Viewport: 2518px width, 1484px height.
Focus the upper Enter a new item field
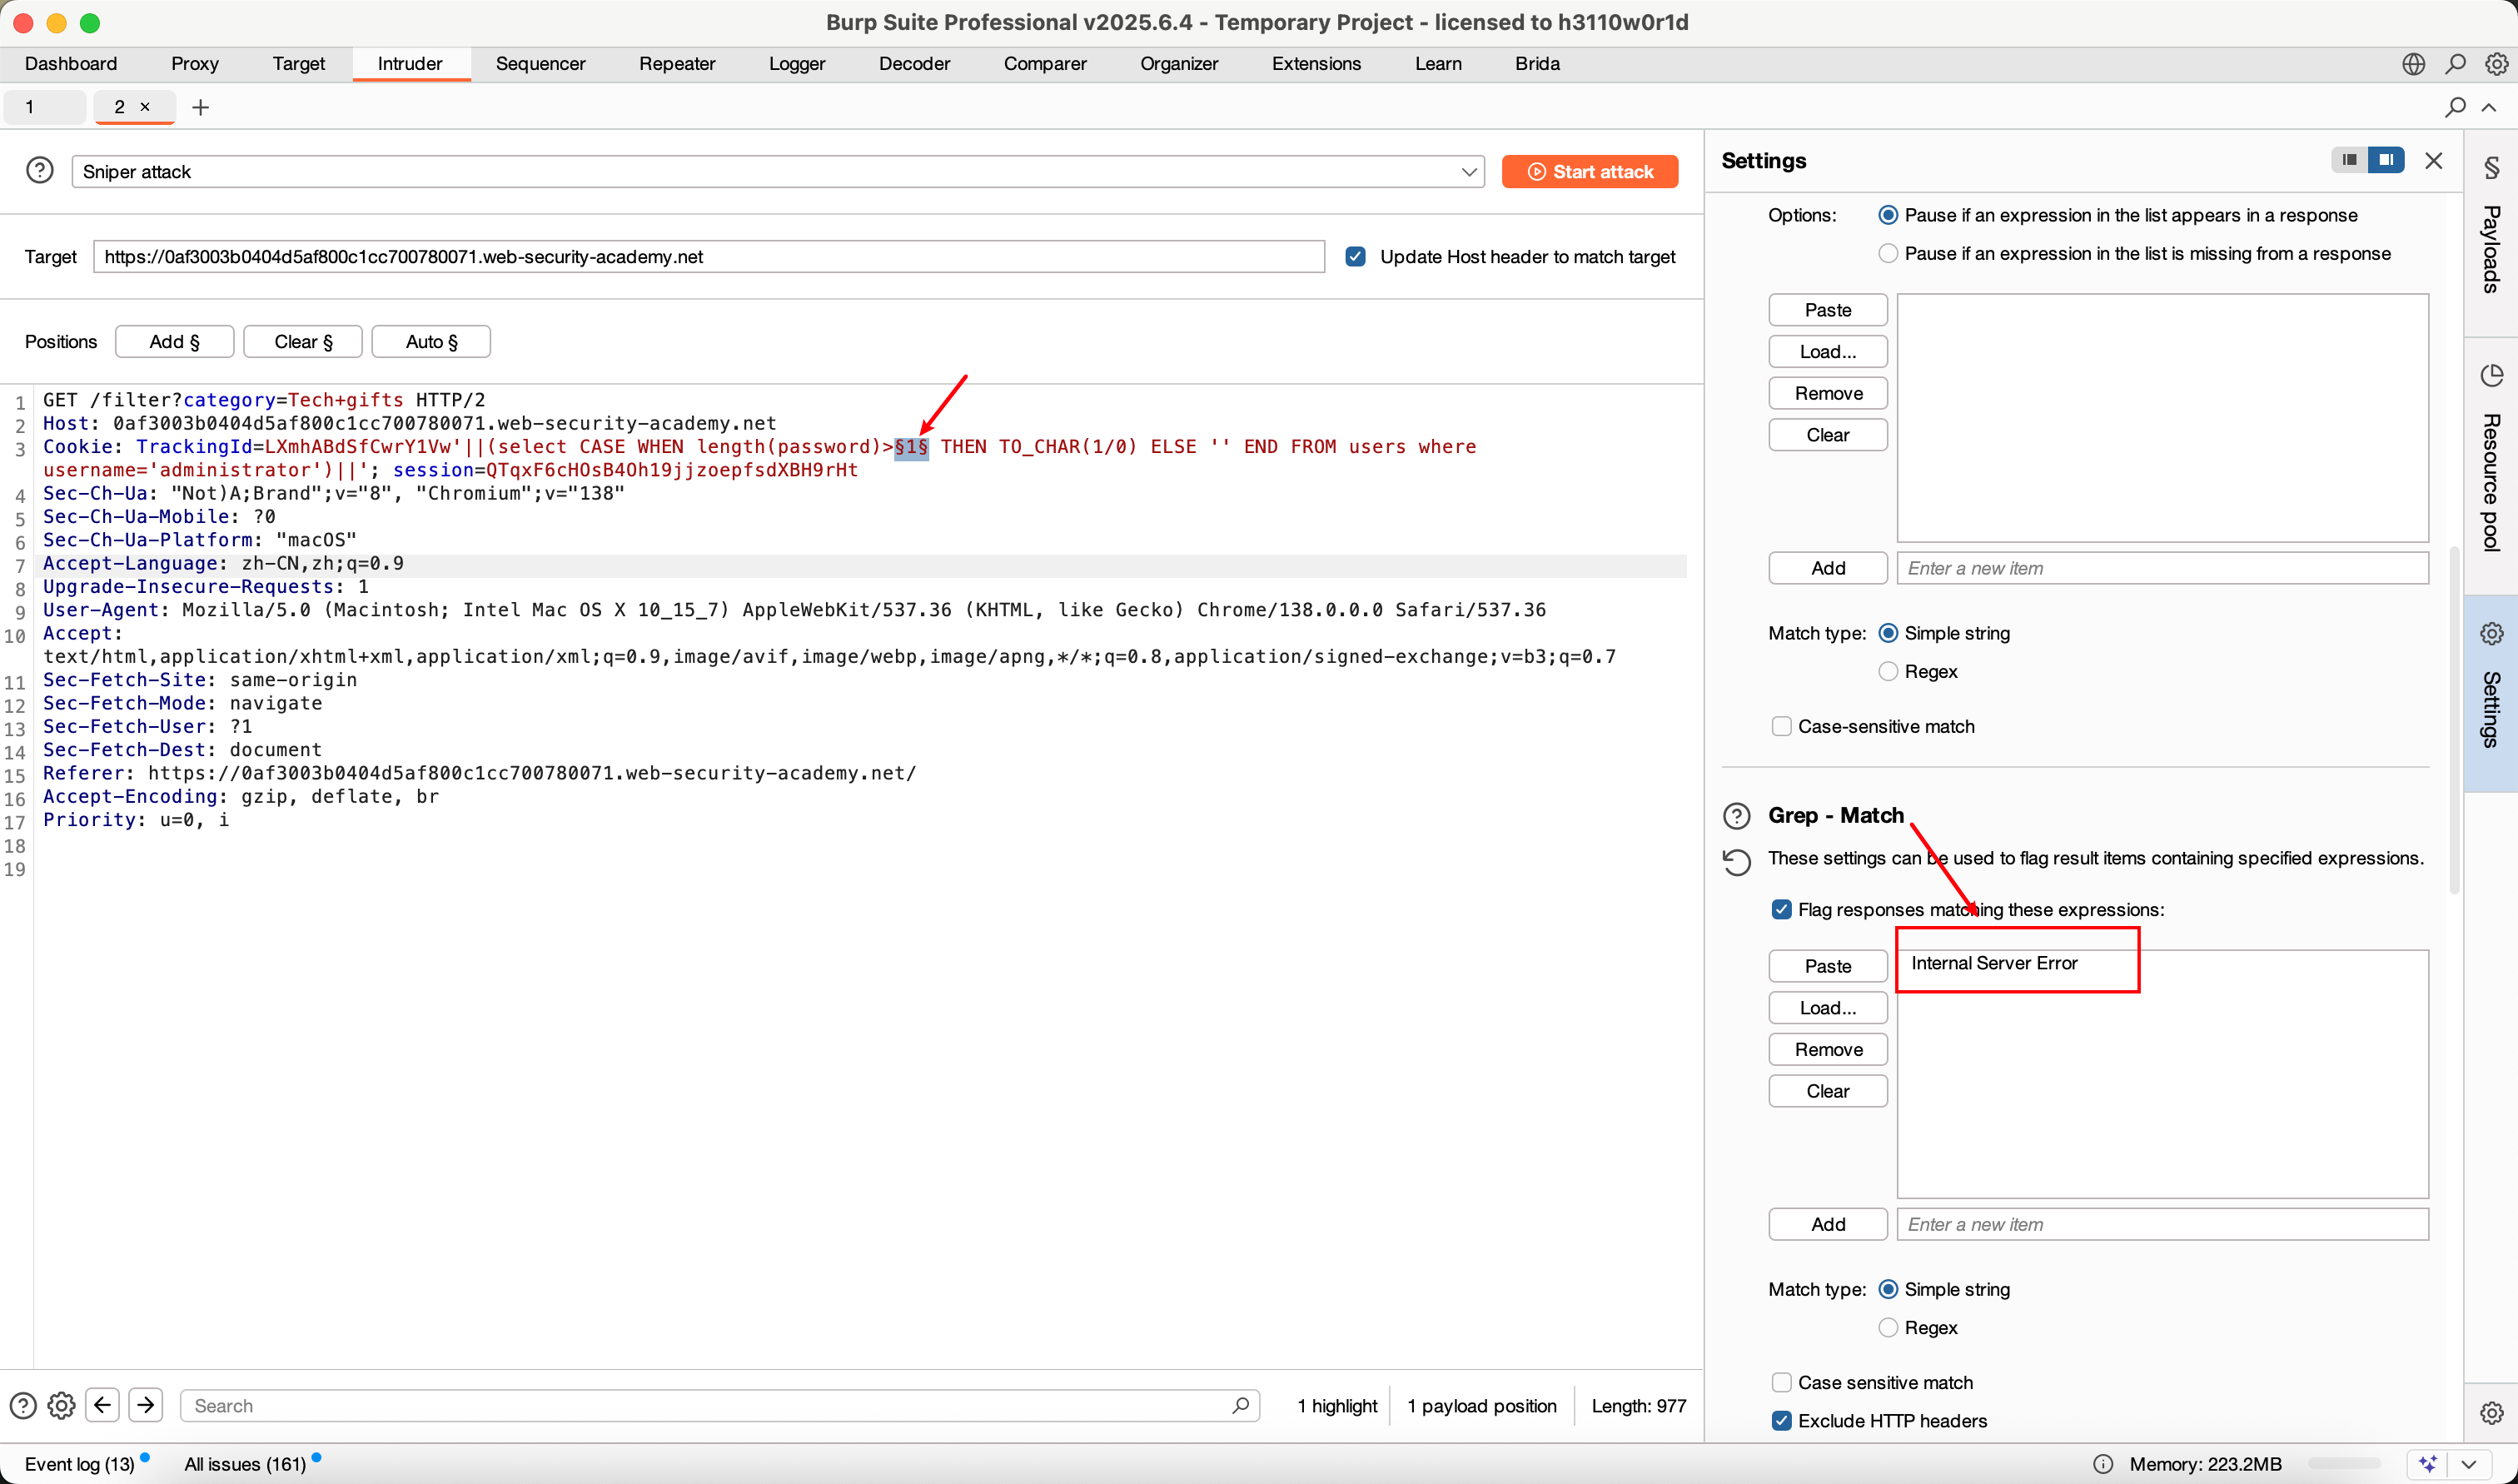pyautogui.click(x=2162, y=569)
